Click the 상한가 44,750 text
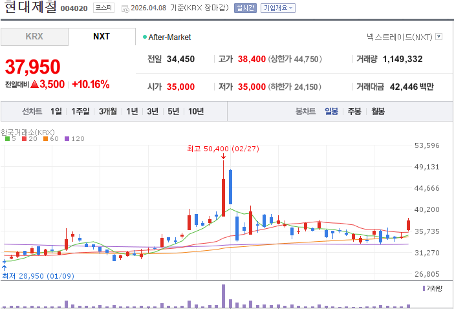This screenshot has width=454, height=309. pos(295,59)
